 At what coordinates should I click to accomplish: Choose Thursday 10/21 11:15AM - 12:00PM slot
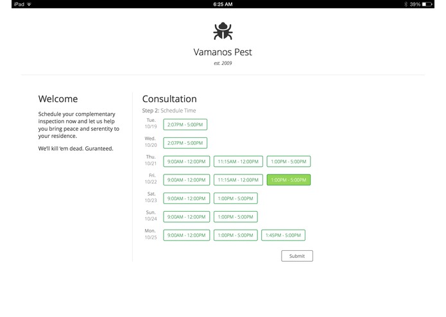click(238, 162)
